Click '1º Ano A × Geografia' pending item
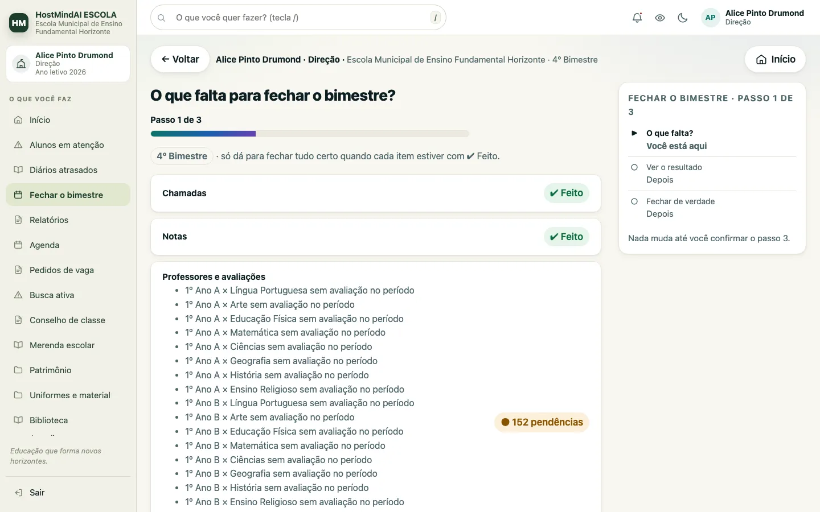The image size is (820, 512). coord(281,361)
